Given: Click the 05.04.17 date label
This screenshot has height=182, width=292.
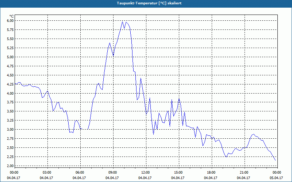Looking at the screenshot, I should pos(276,178).
